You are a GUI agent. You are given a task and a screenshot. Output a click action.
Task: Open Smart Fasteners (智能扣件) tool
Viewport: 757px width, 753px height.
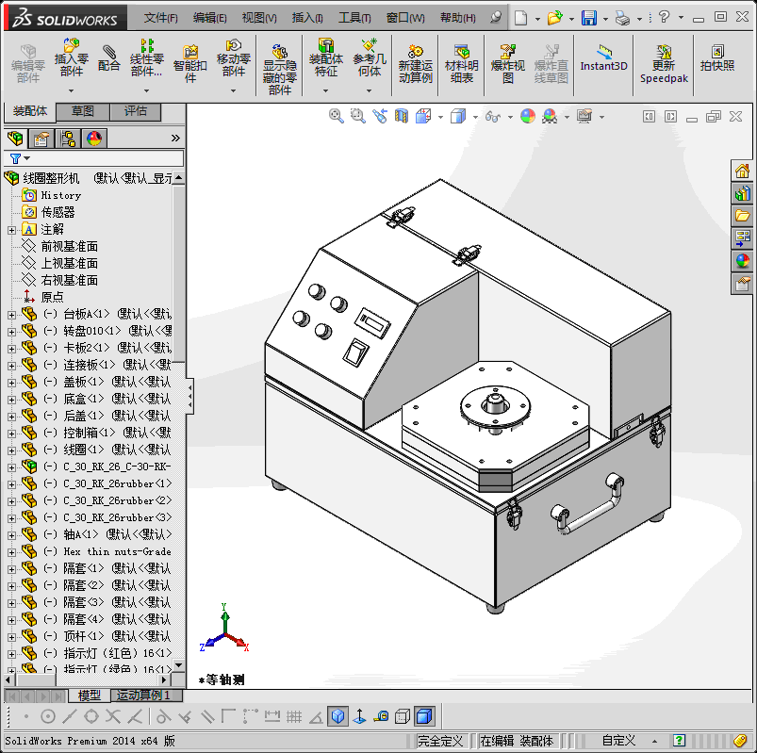pos(190,64)
